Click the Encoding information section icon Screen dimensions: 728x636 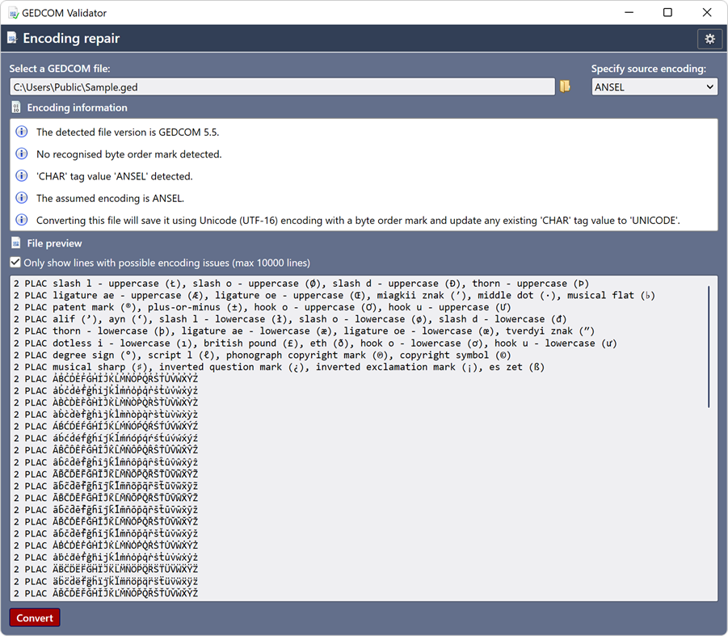[15, 107]
